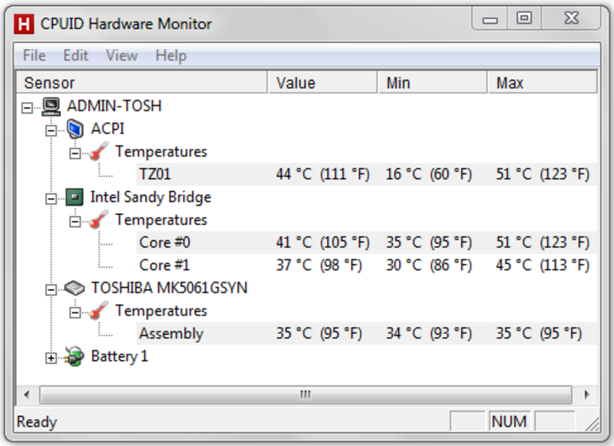Click the TOSHIBA hard drive icon

(x=74, y=288)
